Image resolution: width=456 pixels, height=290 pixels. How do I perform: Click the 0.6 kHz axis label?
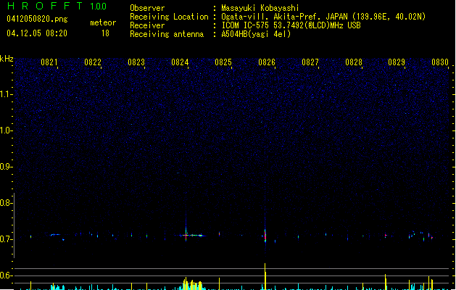coord(6,275)
